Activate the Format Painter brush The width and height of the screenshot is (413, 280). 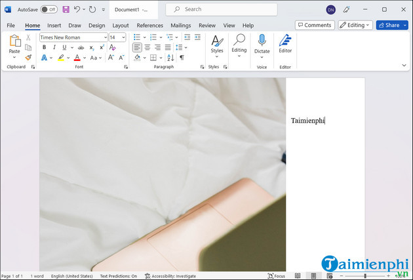pyautogui.click(x=28, y=58)
